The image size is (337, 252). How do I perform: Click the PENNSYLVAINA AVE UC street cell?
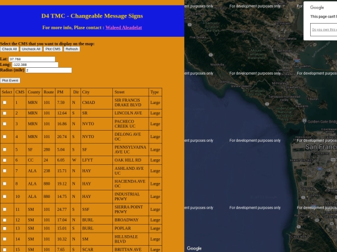[130, 149]
